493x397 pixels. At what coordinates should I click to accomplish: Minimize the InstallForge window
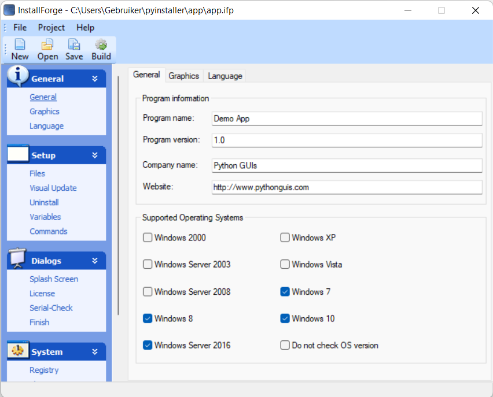click(x=408, y=10)
